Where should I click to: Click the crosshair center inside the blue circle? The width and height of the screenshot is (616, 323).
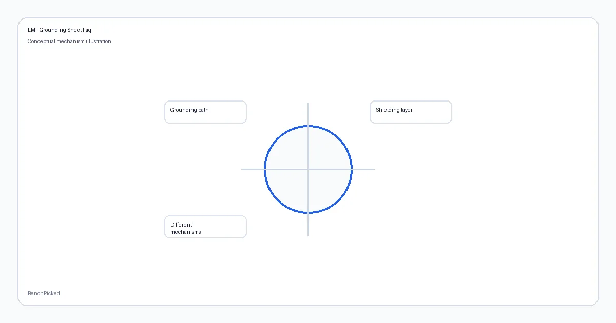click(308, 169)
